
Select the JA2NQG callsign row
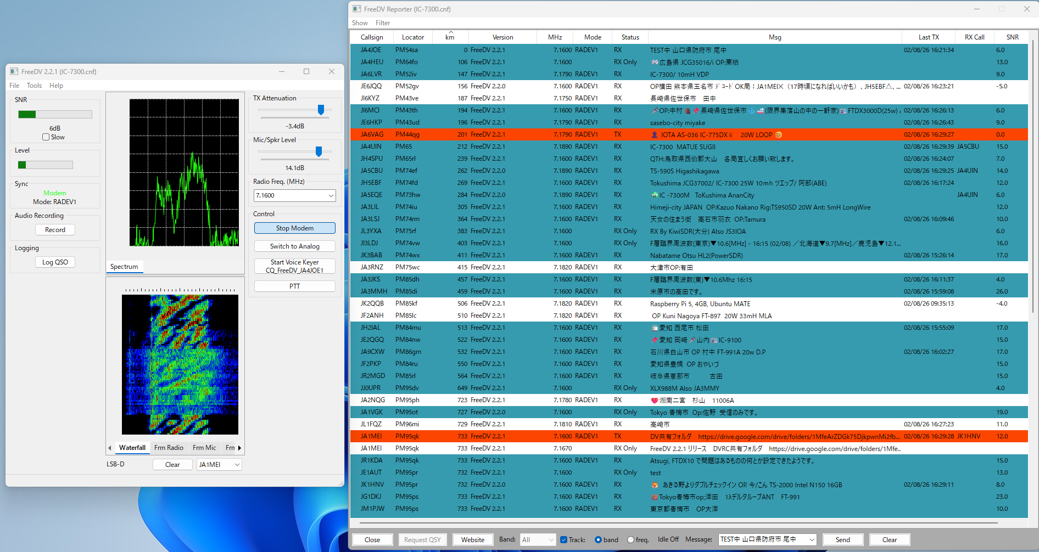pyautogui.click(x=689, y=400)
